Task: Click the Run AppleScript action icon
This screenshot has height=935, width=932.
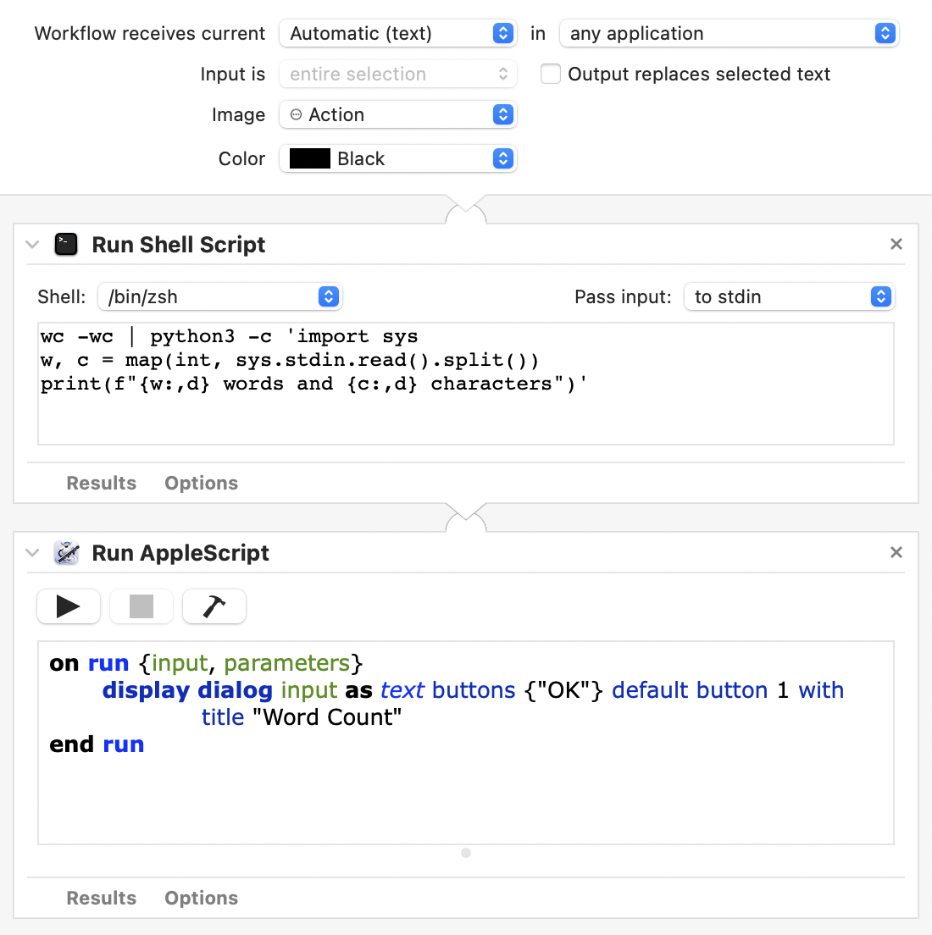Action: point(66,553)
